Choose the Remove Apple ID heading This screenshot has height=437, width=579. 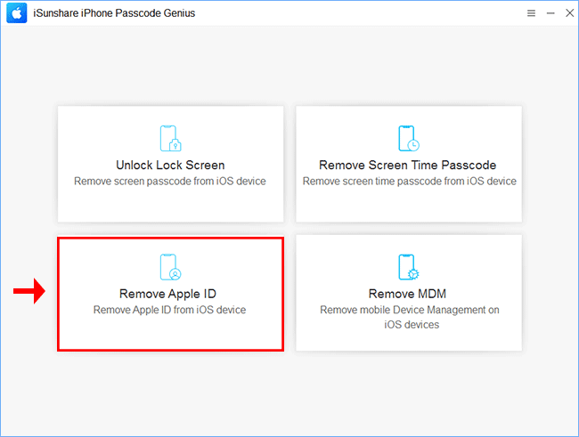167,294
